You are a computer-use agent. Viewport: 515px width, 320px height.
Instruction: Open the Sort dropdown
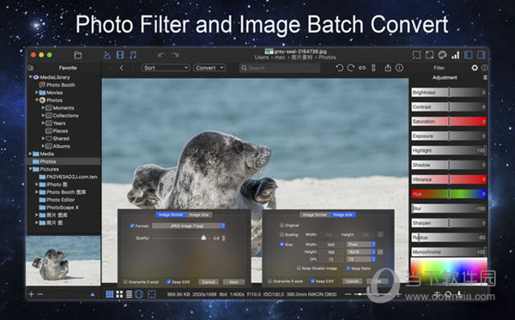click(x=166, y=68)
